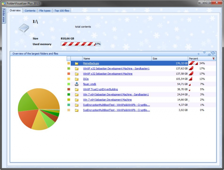Click the 34% percent bar of MeineBackups
224x170 pixels.
[x=193, y=63]
